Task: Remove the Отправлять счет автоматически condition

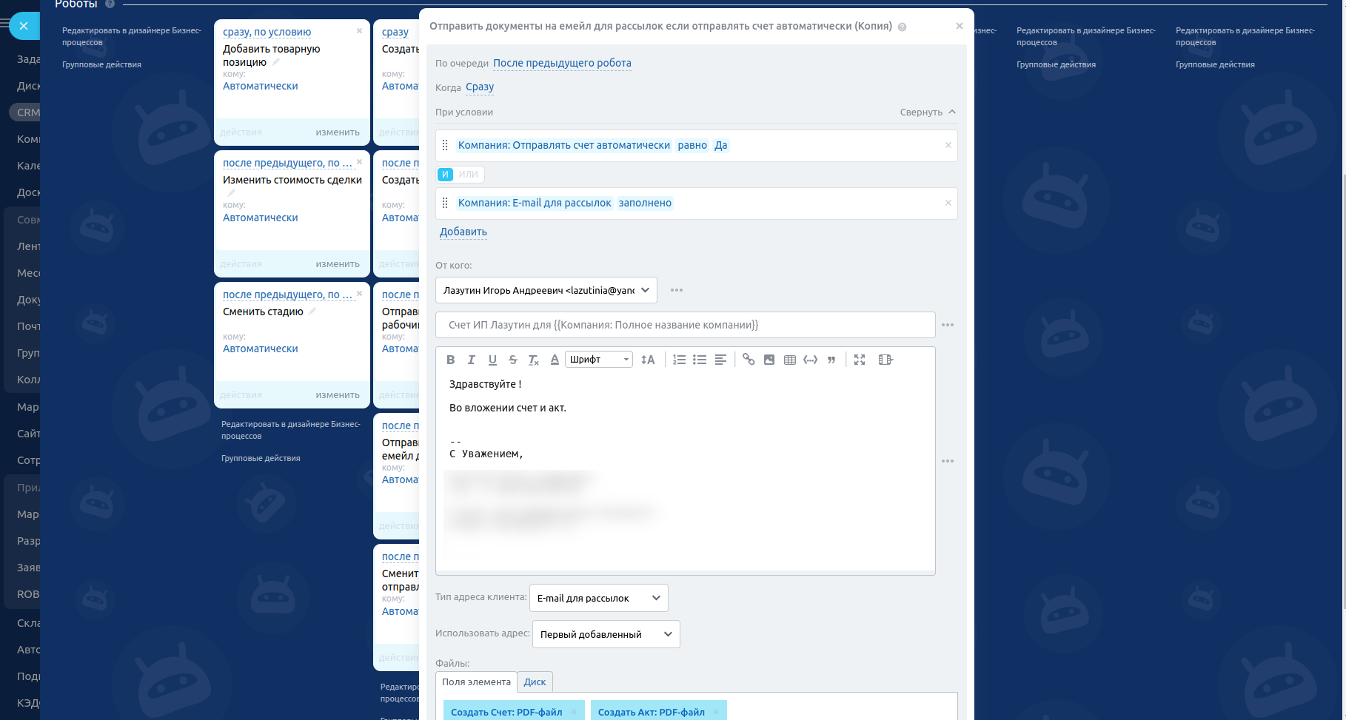Action: [x=948, y=145]
